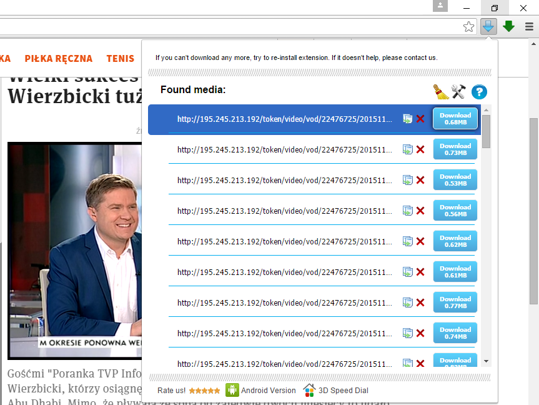This screenshot has height=405, width=539.
Task: Remove the 0.77MB media row
Action: tap(420, 302)
